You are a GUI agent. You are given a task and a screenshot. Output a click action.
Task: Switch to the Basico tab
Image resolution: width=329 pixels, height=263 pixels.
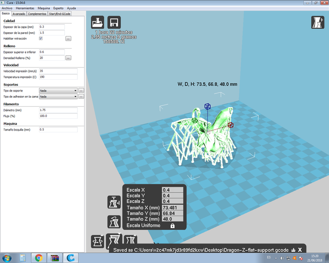click(x=6, y=13)
